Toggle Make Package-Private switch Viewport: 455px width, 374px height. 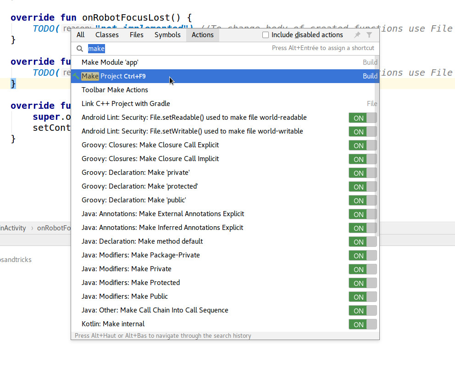363,256
